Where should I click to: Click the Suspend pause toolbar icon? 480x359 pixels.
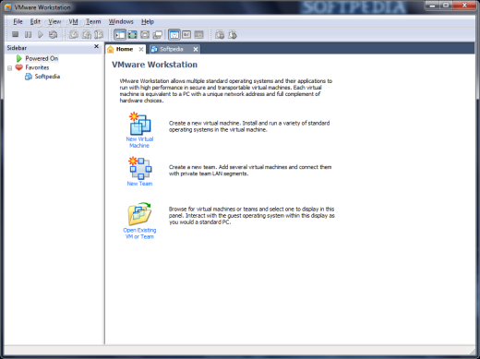tap(28, 34)
